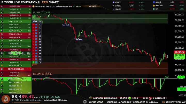The height and width of the screenshot is (104, 186).
Task: Click the SUPPLY ZONE label
Action: pyautogui.click(x=42, y=13)
